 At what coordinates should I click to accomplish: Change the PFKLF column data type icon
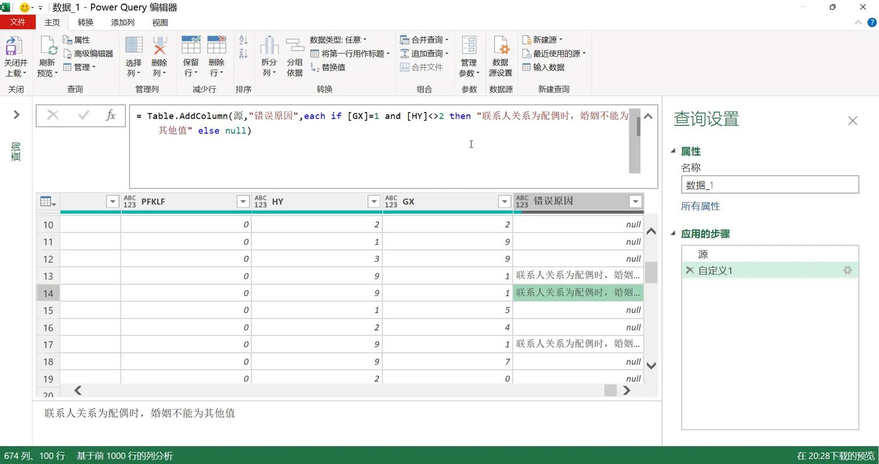[x=129, y=201]
